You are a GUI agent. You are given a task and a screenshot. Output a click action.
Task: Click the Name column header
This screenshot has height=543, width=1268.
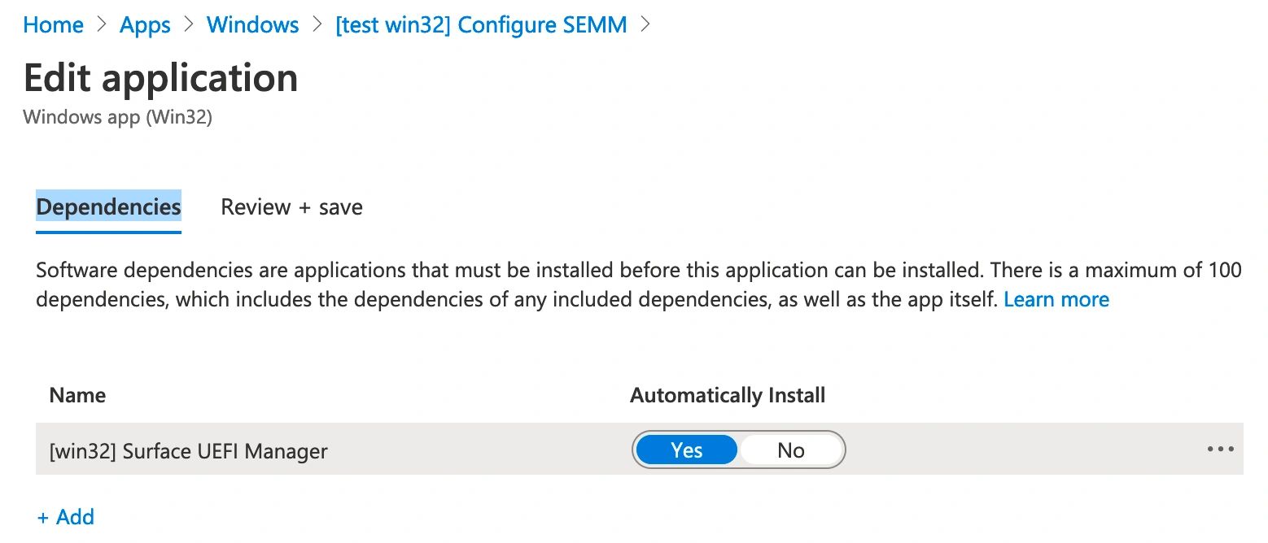(77, 396)
